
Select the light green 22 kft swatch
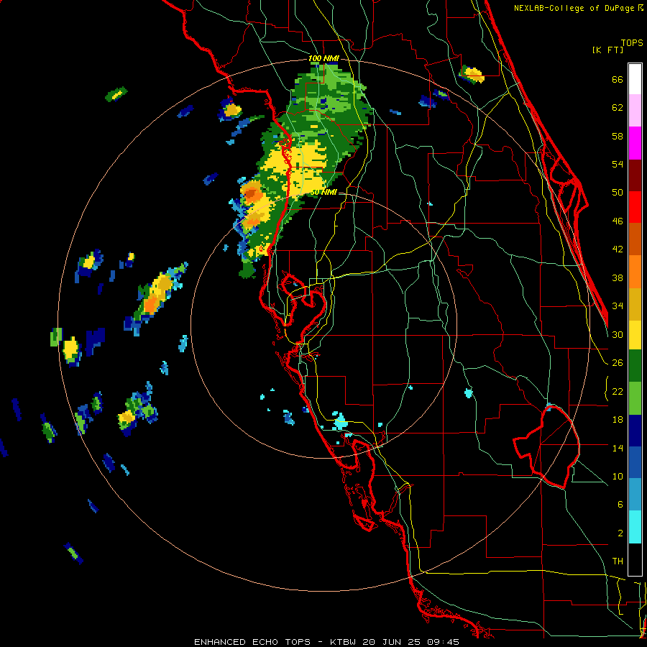coord(635,398)
